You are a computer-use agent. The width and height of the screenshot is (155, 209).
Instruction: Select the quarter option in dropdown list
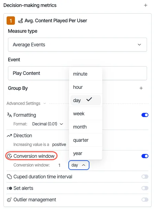pyautogui.click(x=86, y=140)
